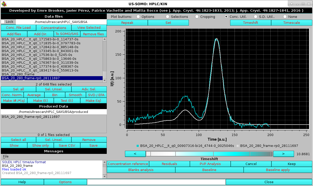Apply Smooth to selected data
Image resolution: width=313 pixels, height=186 pixels.
pyautogui.click(x=75, y=95)
